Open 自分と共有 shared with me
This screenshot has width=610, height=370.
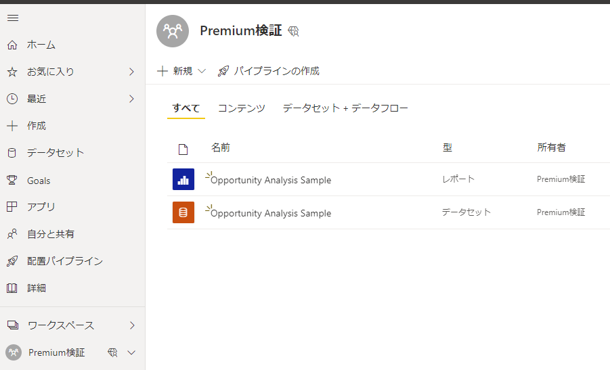coord(51,234)
